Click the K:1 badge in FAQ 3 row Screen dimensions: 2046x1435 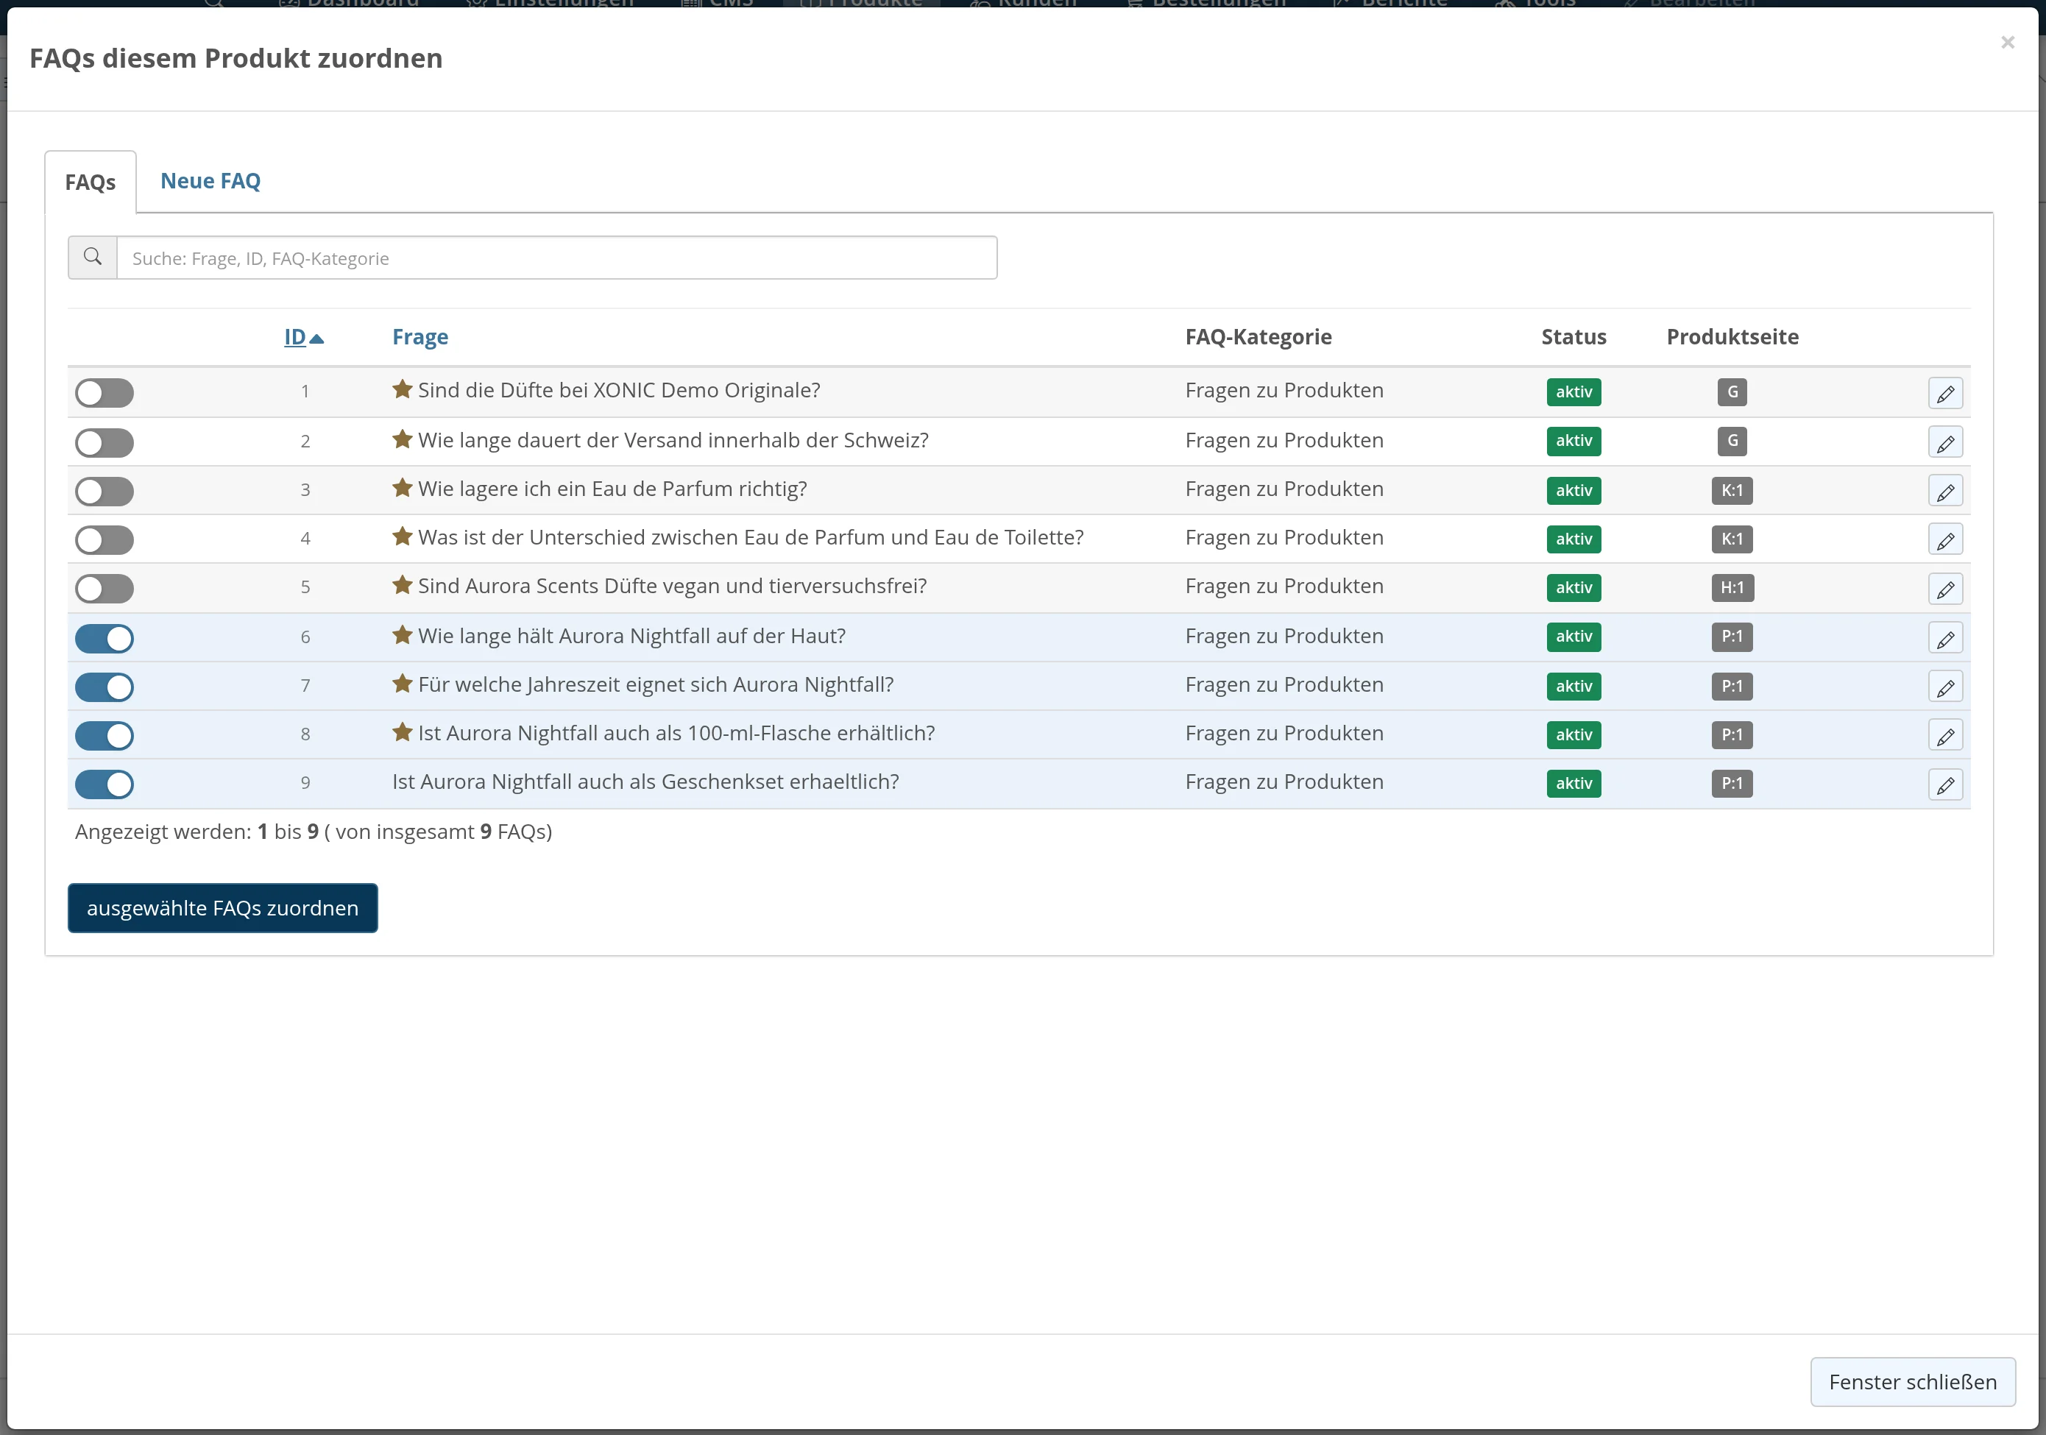click(x=1732, y=490)
